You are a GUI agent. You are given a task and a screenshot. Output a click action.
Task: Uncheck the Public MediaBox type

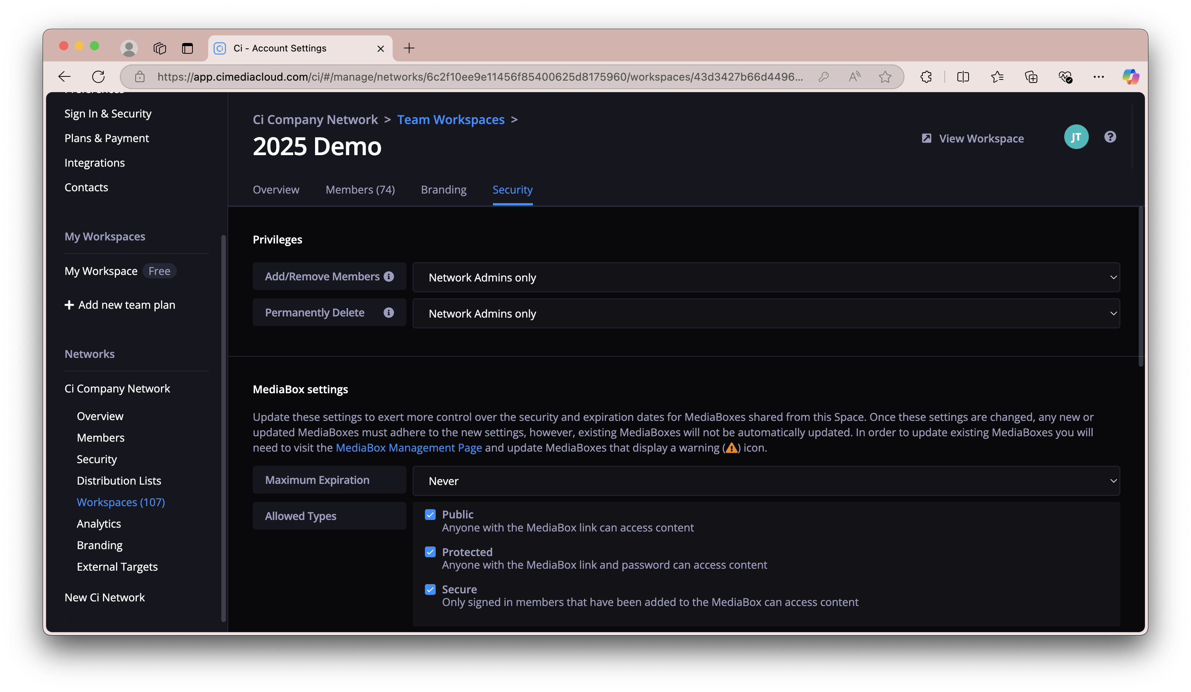[430, 515]
